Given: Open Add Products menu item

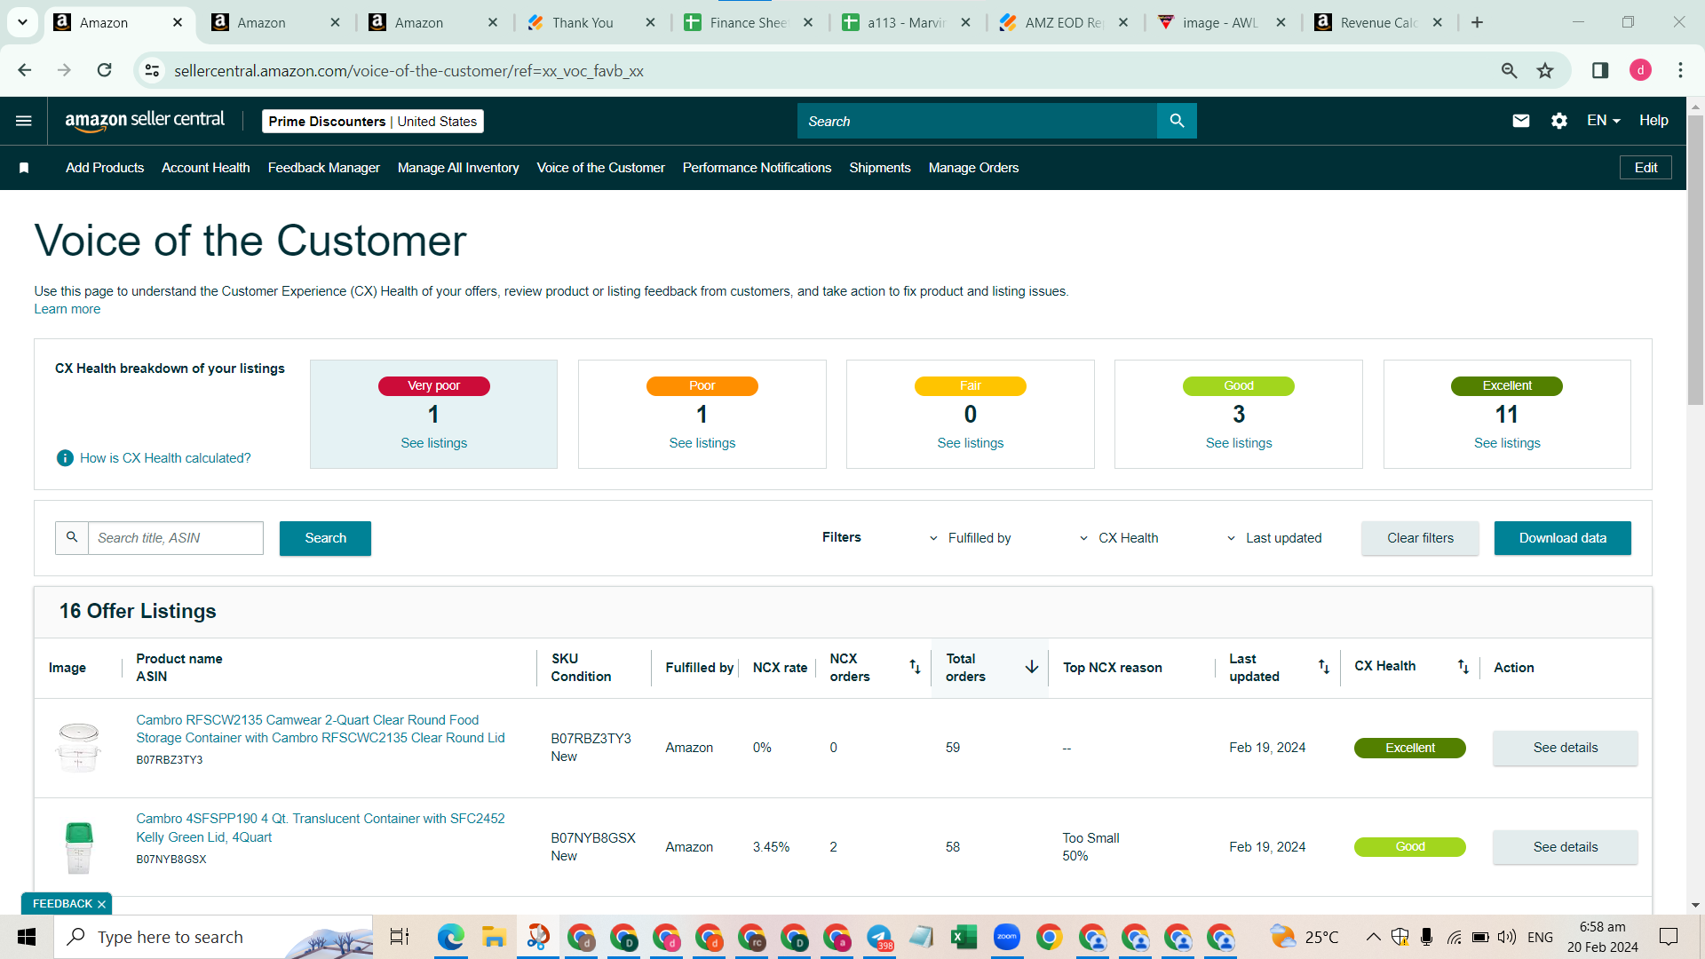Looking at the screenshot, I should coord(105,168).
